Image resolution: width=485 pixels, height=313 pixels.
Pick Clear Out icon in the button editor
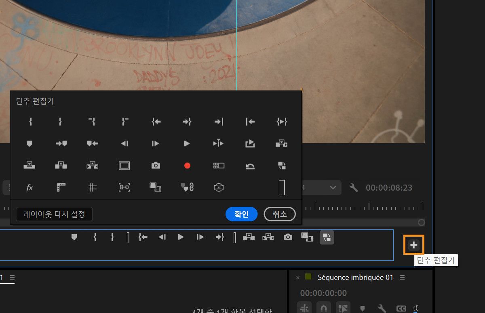point(124,122)
